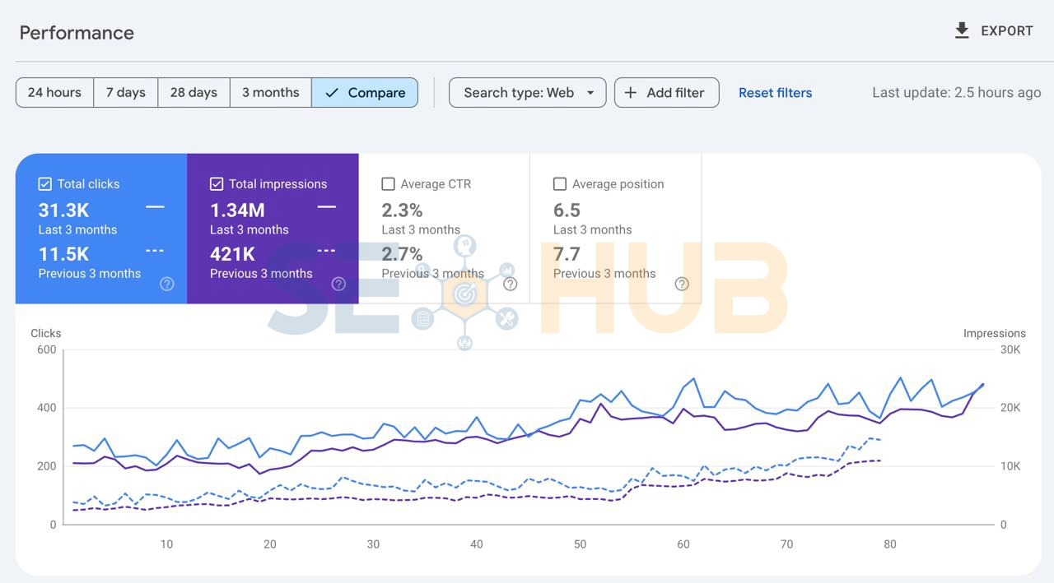Image resolution: width=1054 pixels, height=583 pixels.
Task: Click the plus icon in Add filter
Action: [x=631, y=93]
